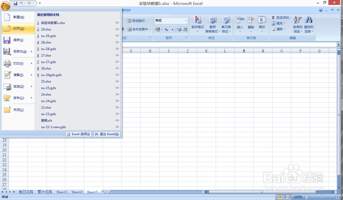
Task: Open the quick access toolbar customize arrow
Action: 40,3
